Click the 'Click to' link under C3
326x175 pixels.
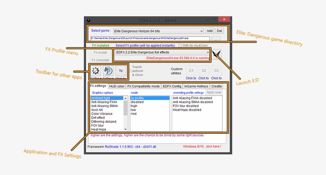216,78
